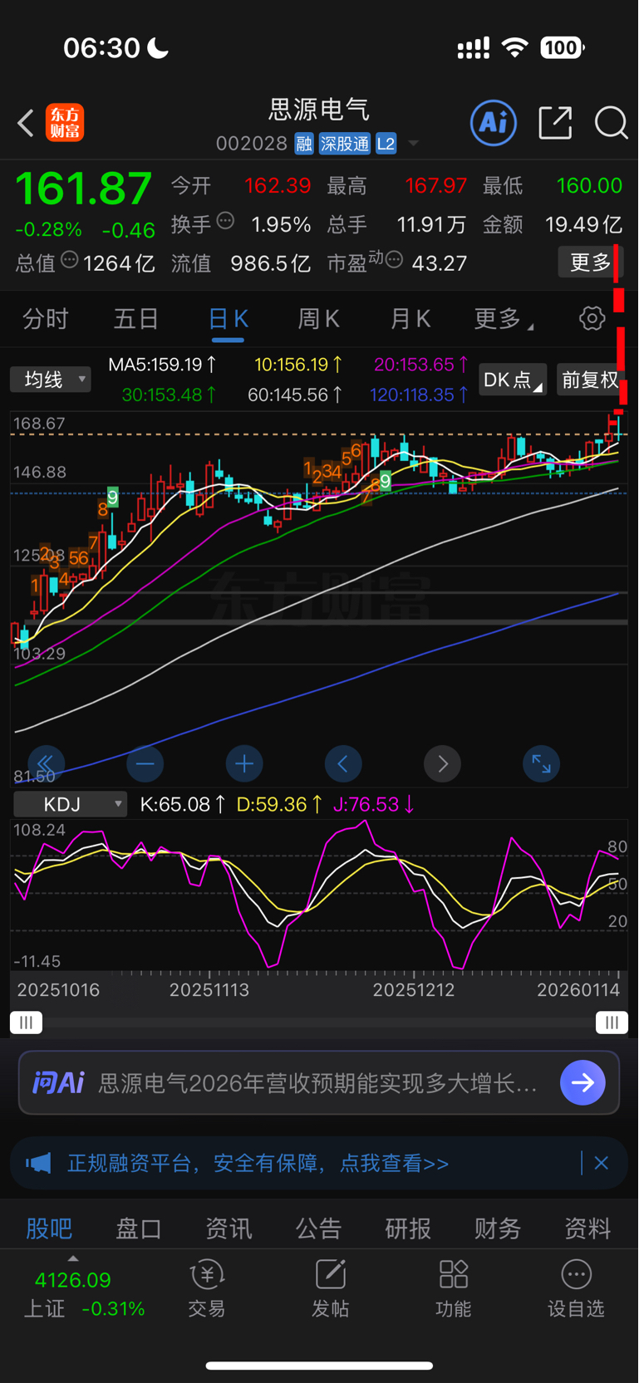Open chart settings gear icon
The width and height of the screenshot is (639, 1383).
[592, 318]
